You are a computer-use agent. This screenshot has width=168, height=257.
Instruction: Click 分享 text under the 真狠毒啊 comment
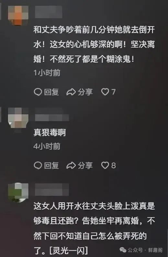click(85, 165)
